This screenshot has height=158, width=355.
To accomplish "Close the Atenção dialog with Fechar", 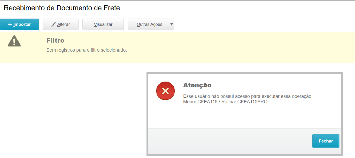I will click(326, 141).
